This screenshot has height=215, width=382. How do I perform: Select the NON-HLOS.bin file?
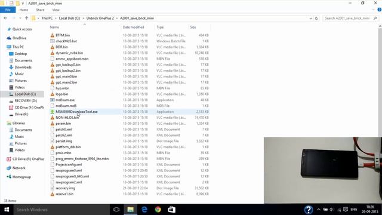[67, 118]
